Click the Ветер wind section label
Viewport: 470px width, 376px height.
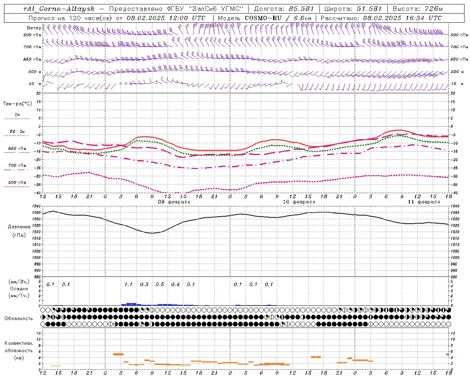click(x=34, y=28)
